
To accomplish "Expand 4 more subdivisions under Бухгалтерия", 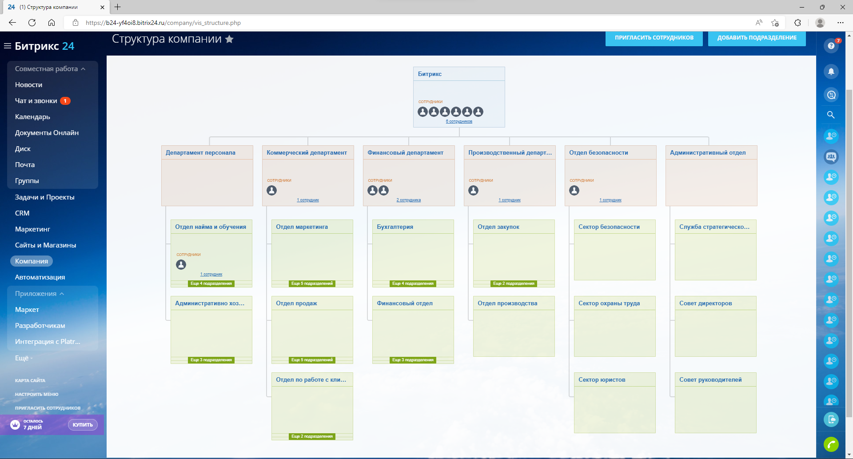I will pos(413,283).
